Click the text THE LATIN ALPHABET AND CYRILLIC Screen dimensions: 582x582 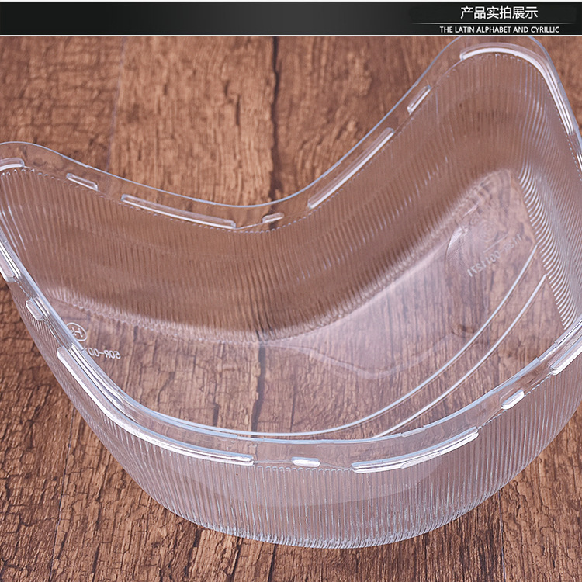point(499,29)
